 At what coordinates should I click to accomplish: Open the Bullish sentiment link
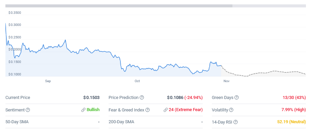point(93,110)
